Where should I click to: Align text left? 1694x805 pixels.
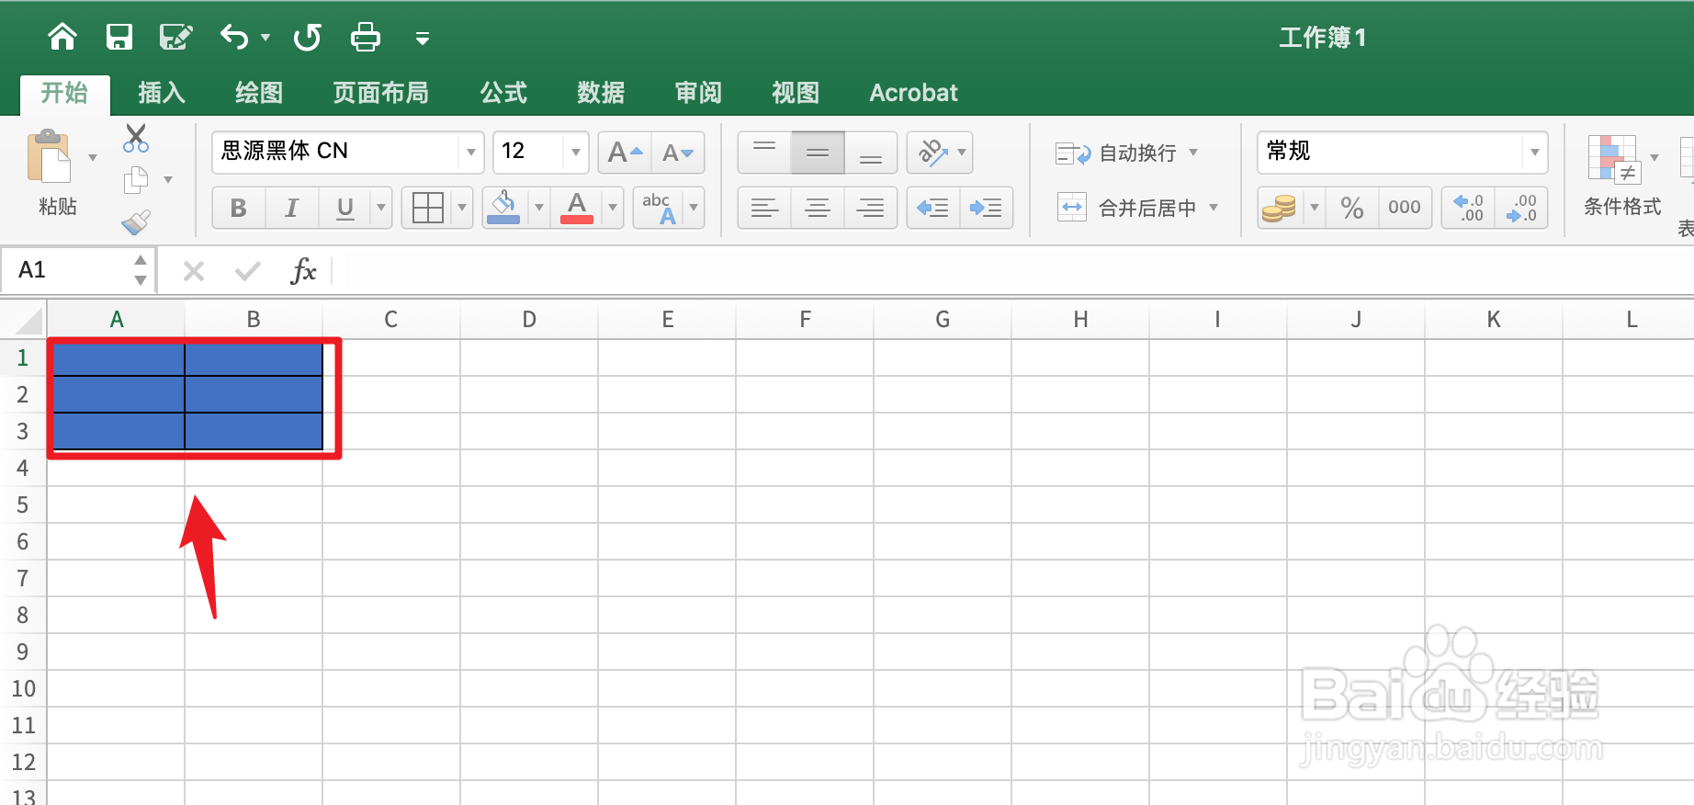(764, 208)
